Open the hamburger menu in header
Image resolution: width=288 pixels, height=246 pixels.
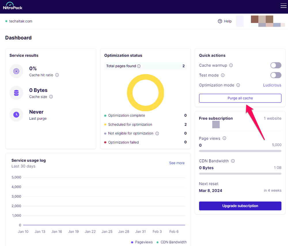[x=283, y=6]
